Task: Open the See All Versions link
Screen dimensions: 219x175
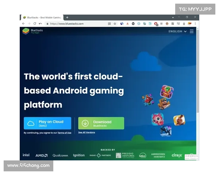Action: [x=87, y=132]
